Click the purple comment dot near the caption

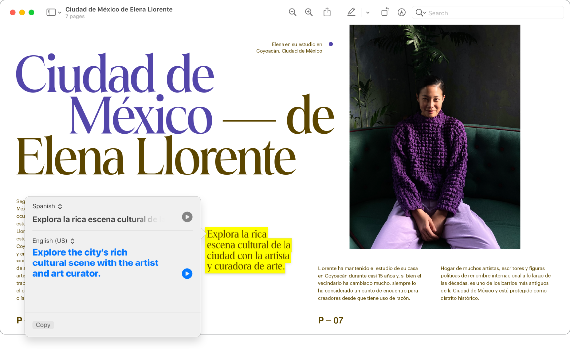pos(331,44)
